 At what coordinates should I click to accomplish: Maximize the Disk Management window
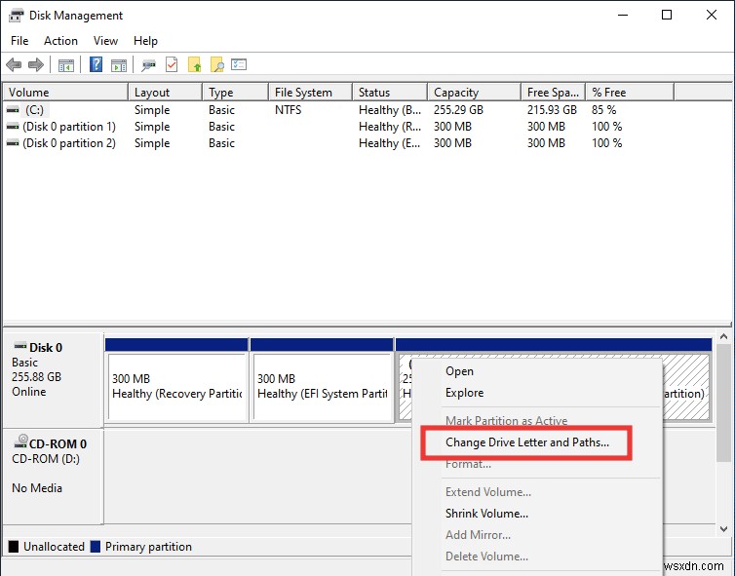pos(667,15)
